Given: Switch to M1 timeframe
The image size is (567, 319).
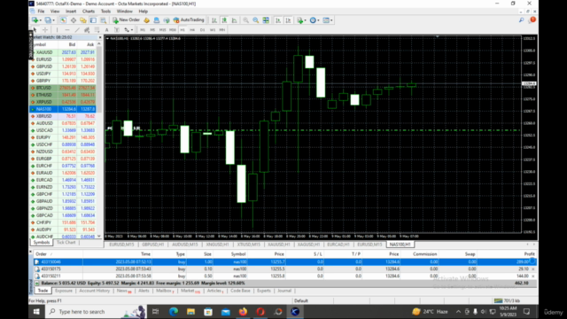Looking at the screenshot, I should click(143, 30).
